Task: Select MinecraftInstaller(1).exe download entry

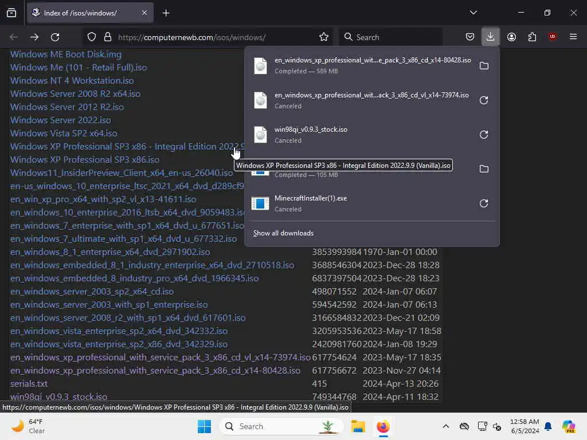Action: [x=361, y=203]
